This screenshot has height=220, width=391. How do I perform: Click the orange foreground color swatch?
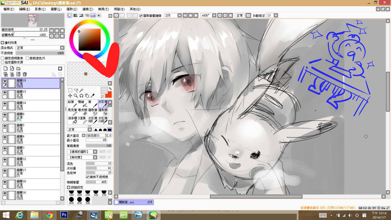coord(108,95)
